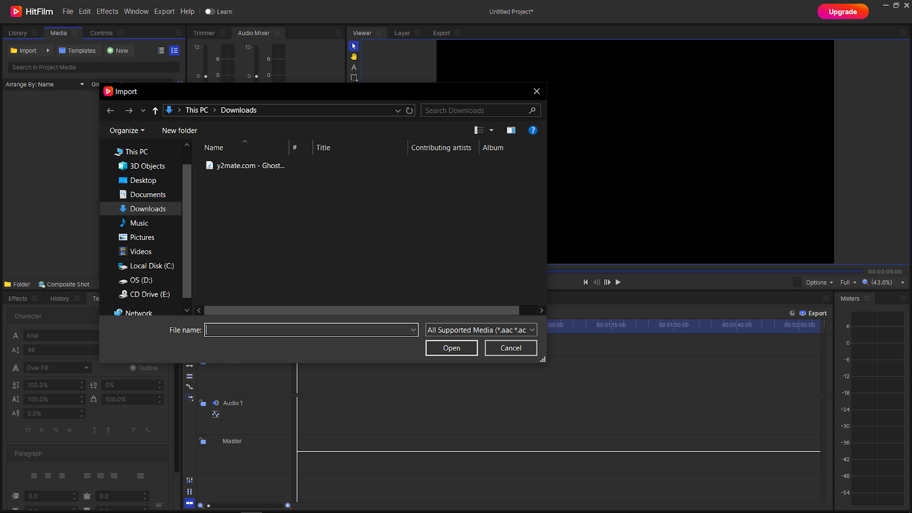Select the Rectangle mask tool in Viewer
The width and height of the screenshot is (912, 513).
pyautogui.click(x=353, y=78)
